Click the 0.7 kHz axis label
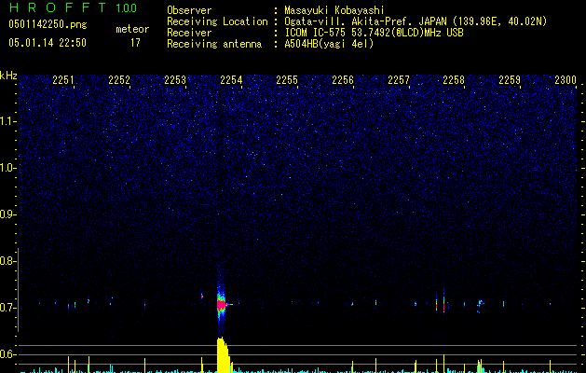Viewport: 586px width, 373px height. [8, 308]
